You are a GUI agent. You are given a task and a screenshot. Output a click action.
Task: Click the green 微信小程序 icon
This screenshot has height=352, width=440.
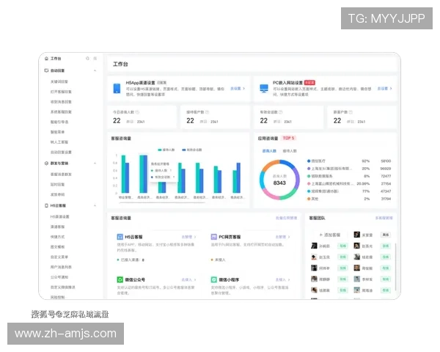[213, 279]
